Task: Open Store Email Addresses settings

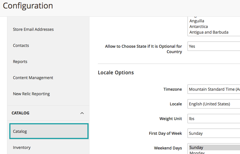Action: pos(33,29)
